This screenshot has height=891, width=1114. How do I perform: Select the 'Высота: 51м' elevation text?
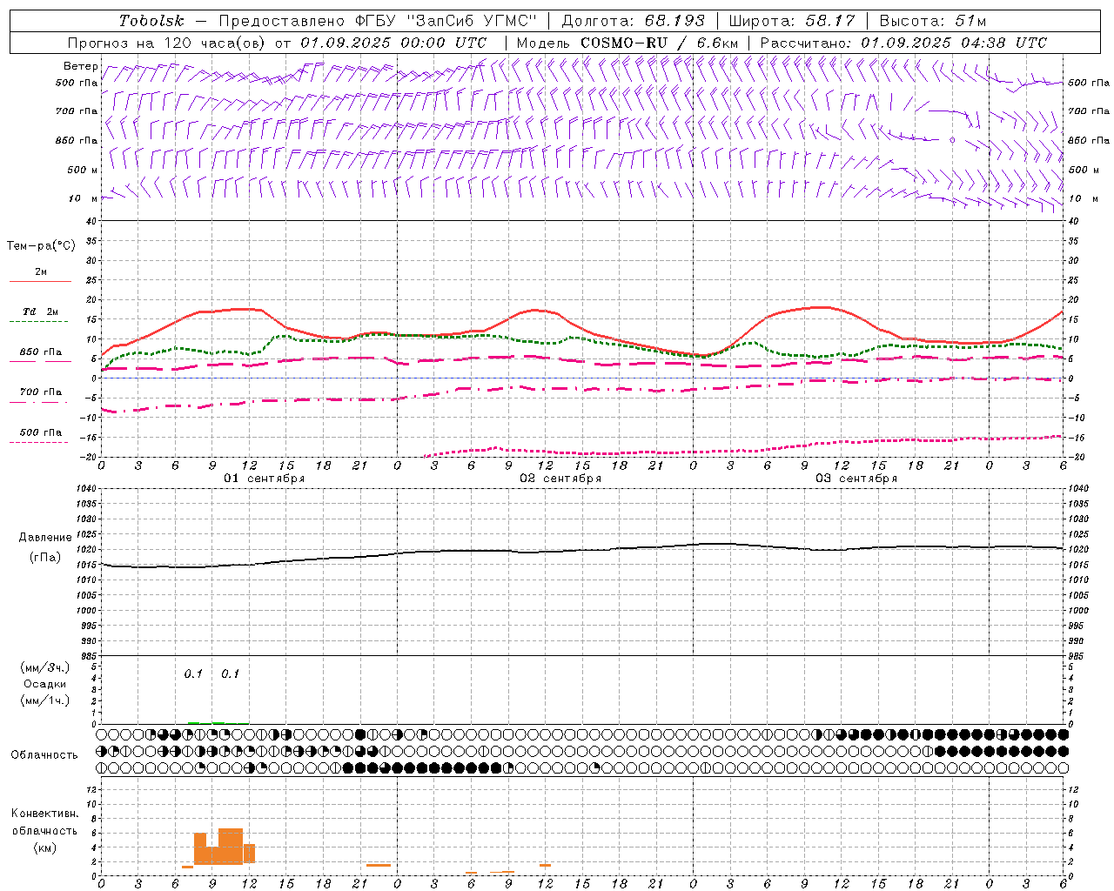(x=932, y=21)
